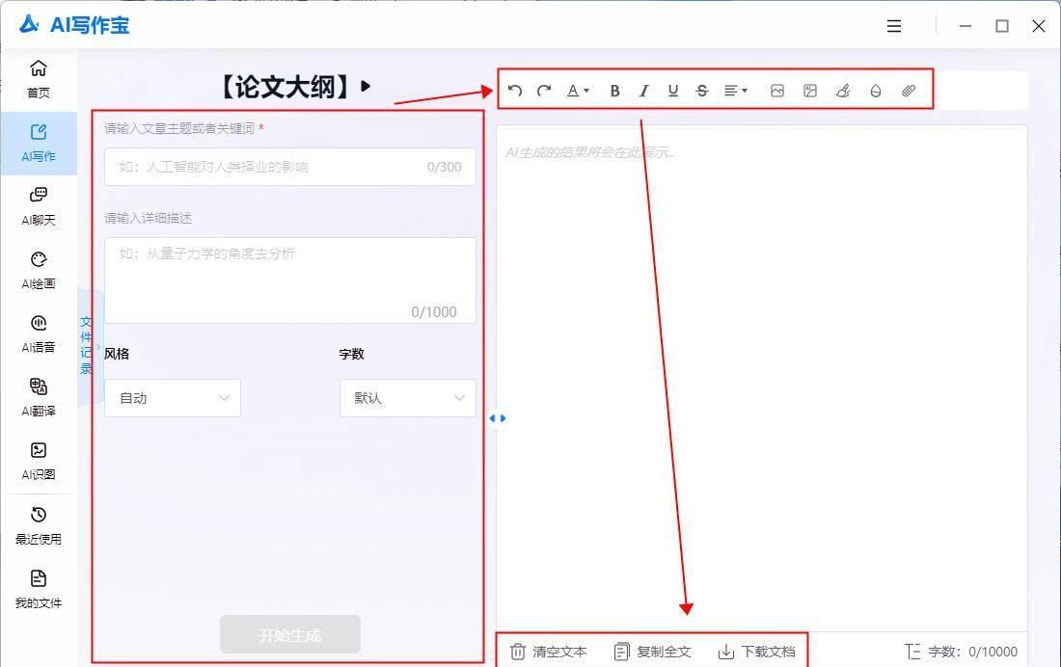Open the font color A dropdown

click(x=578, y=91)
